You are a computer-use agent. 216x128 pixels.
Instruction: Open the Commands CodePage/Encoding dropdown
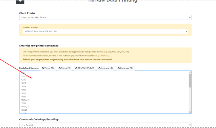tap(105, 125)
